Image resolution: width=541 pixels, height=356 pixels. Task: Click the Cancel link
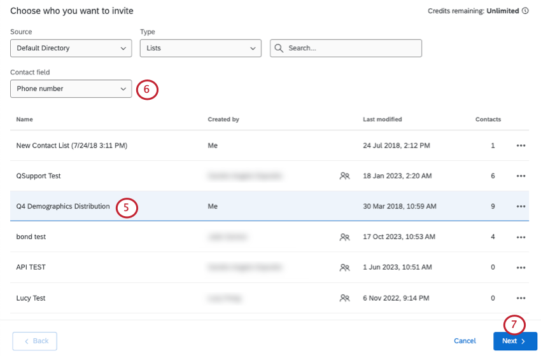[465, 341]
